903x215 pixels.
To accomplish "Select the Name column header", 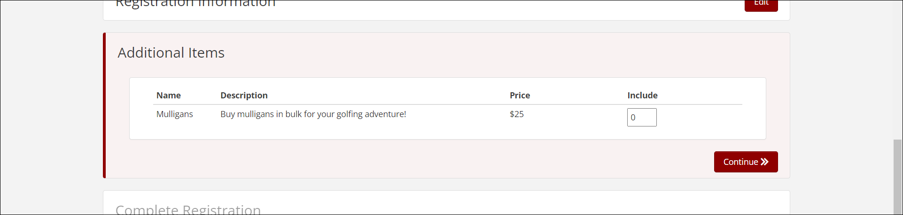I will (168, 96).
